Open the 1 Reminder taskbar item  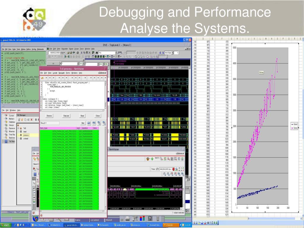pyautogui.click(x=171, y=225)
